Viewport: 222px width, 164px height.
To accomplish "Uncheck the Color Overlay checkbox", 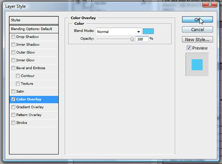I will click(13, 99).
